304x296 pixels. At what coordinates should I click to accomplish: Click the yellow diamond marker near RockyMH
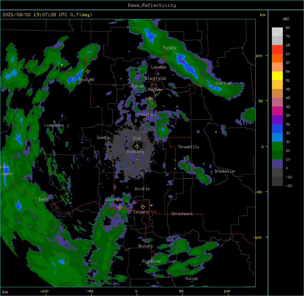point(88,71)
